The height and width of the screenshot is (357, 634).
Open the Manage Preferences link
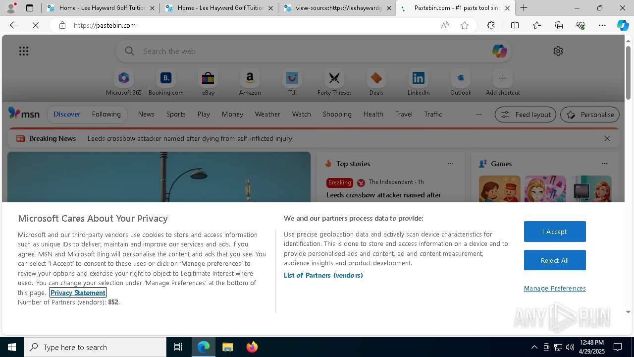555,288
